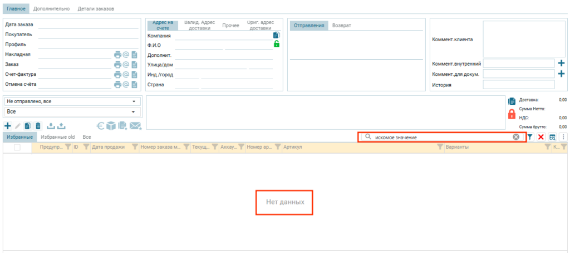Toggle the red padlock beside НДС
This screenshot has height=253, width=570.
pyautogui.click(x=512, y=114)
